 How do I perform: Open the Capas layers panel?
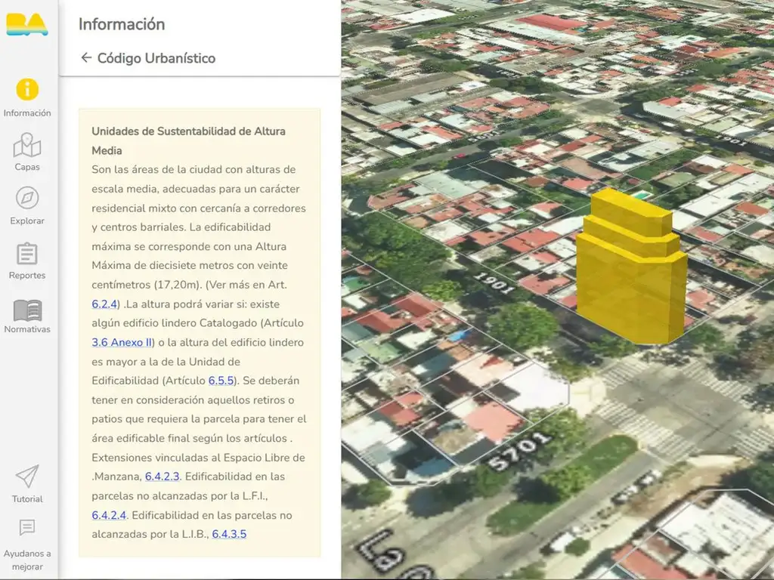click(x=27, y=153)
